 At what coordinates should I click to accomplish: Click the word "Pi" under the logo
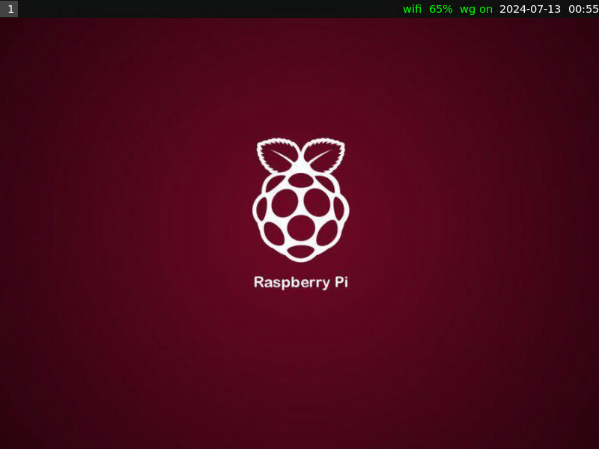coord(340,283)
